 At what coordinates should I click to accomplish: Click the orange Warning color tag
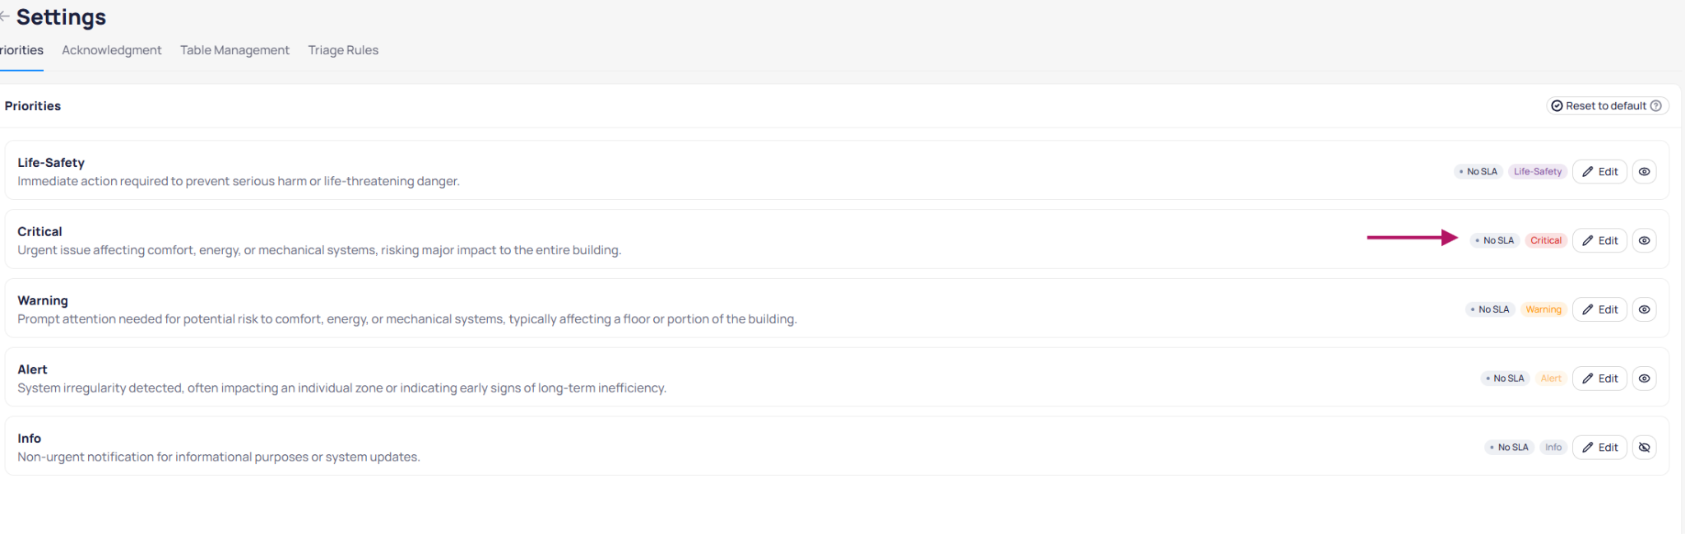(1543, 310)
